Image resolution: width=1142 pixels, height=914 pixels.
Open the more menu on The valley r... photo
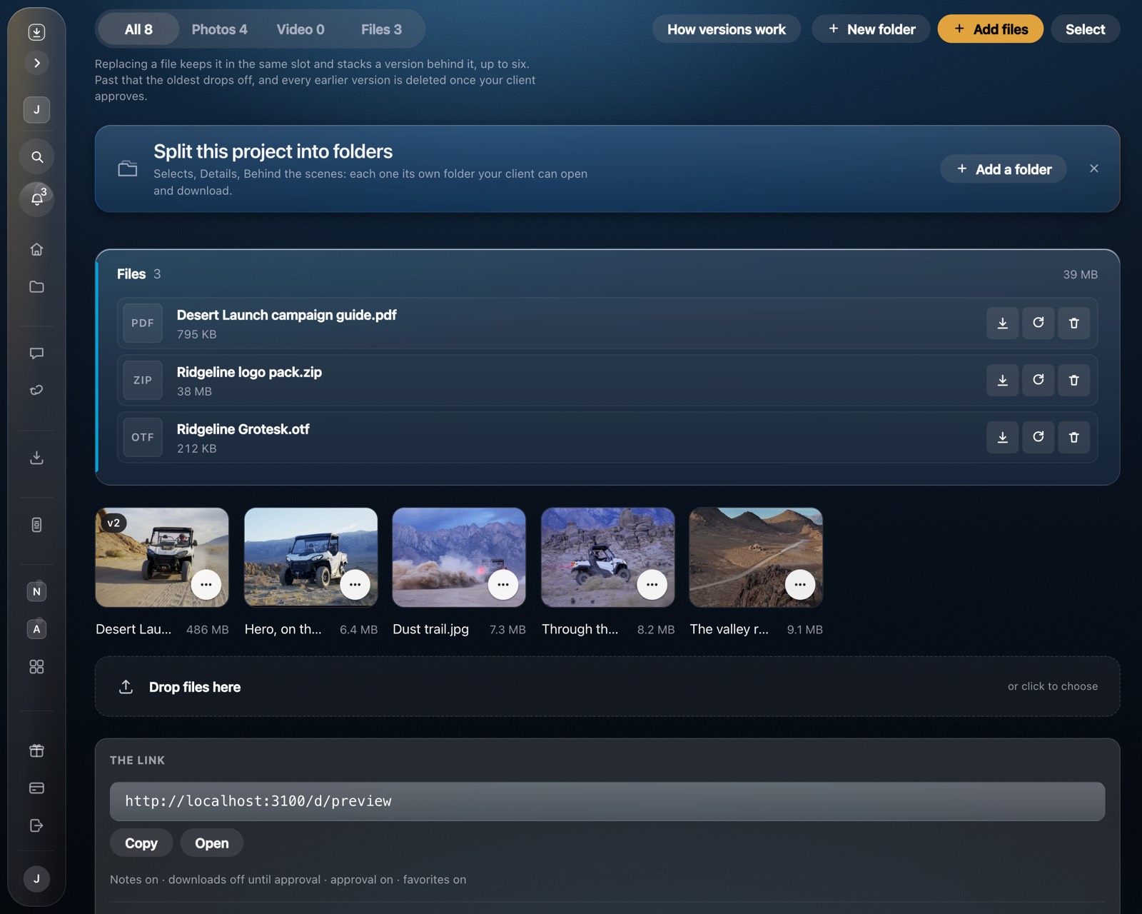coord(800,585)
